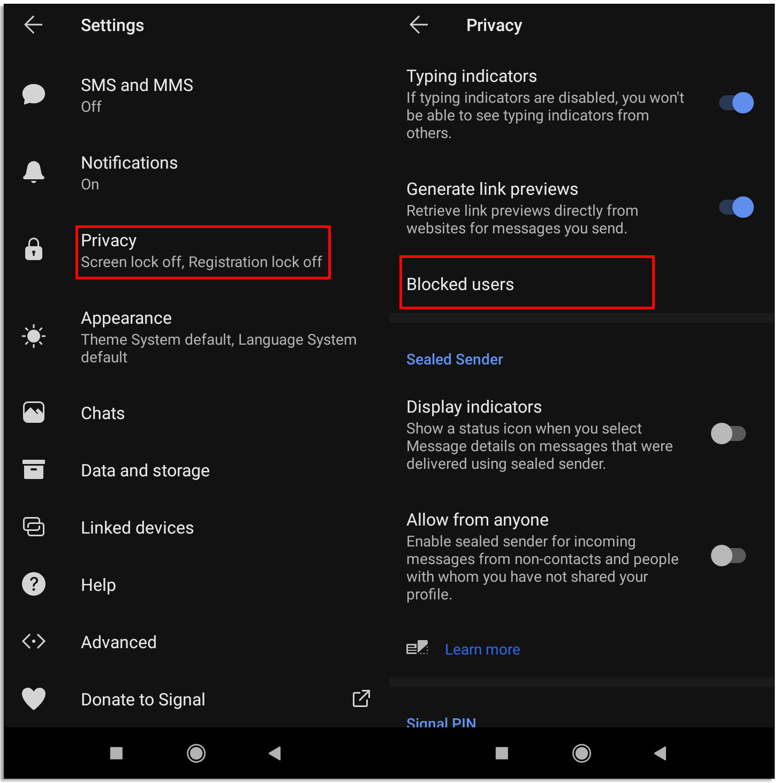Tap the Linked devices icon

click(34, 527)
